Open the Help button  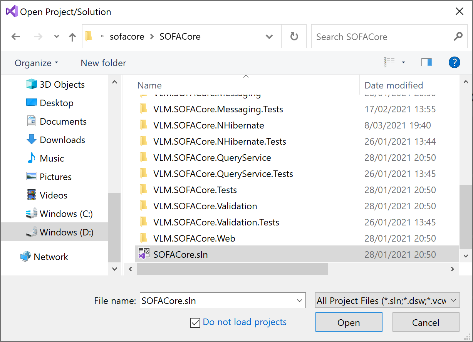[x=455, y=62]
